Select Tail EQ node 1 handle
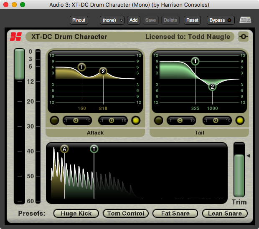Viewport: 259px width, 229px height. pos(195,61)
